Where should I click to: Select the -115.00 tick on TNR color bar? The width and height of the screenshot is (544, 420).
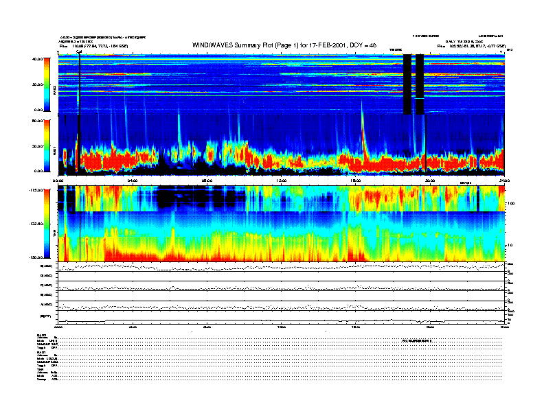36,190
